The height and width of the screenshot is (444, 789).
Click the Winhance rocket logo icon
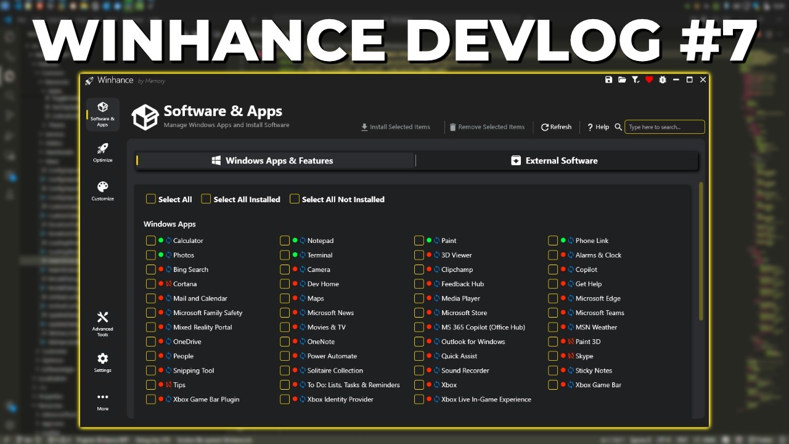[89, 81]
